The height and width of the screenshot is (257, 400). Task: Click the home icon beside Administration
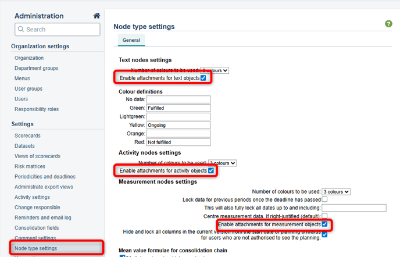(97, 16)
